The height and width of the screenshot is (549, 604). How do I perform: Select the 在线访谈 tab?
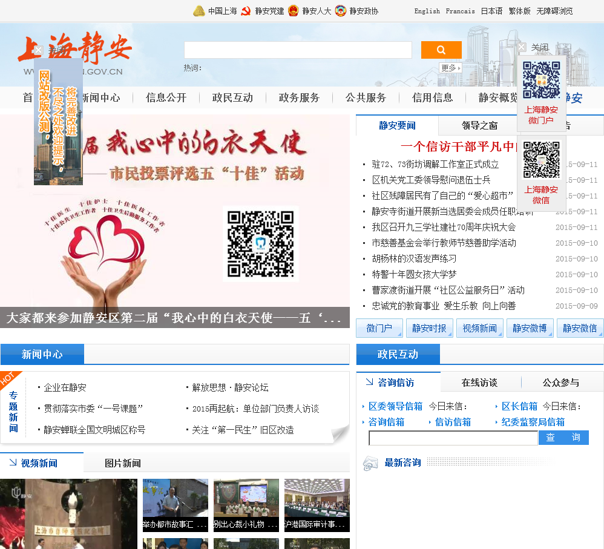(479, 382)
